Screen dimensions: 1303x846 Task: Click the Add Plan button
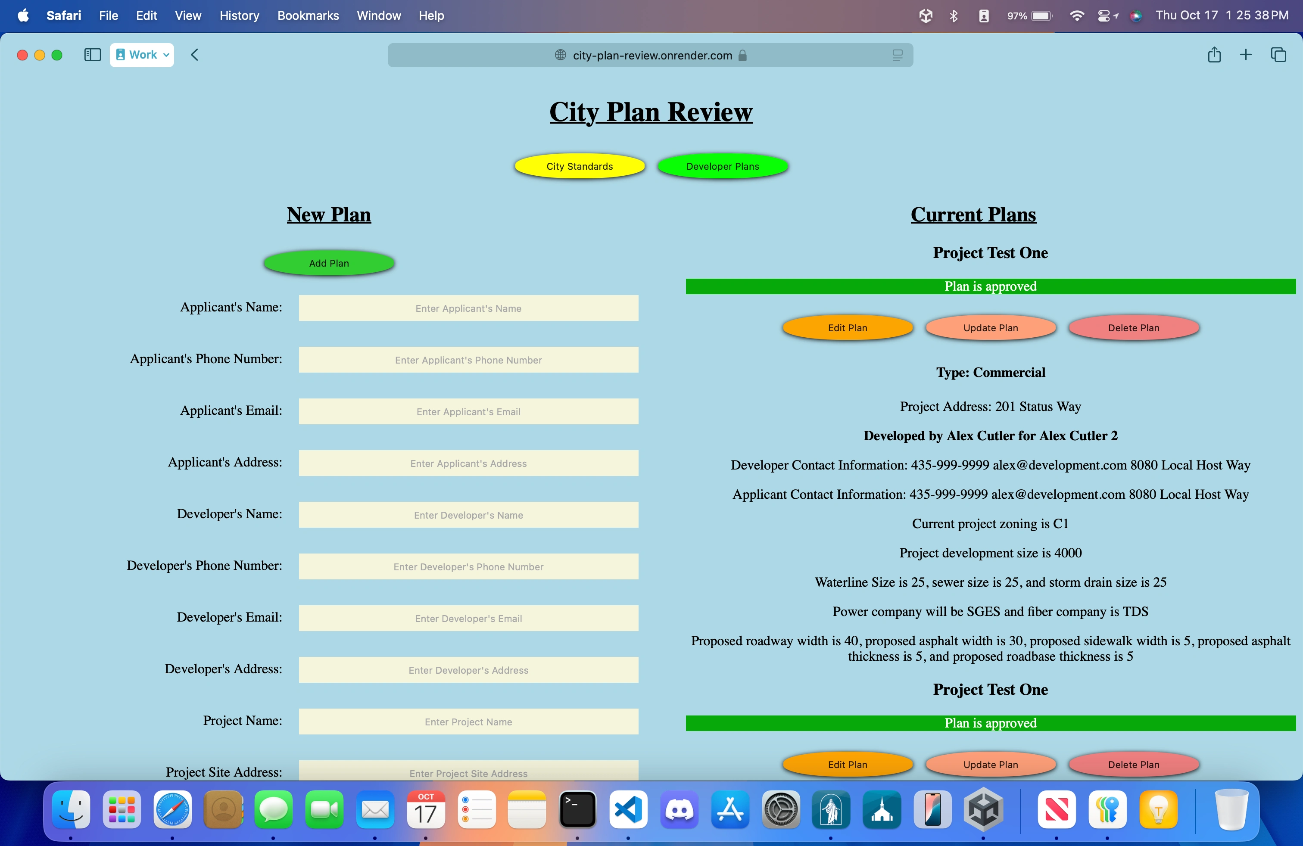point(328,263)
